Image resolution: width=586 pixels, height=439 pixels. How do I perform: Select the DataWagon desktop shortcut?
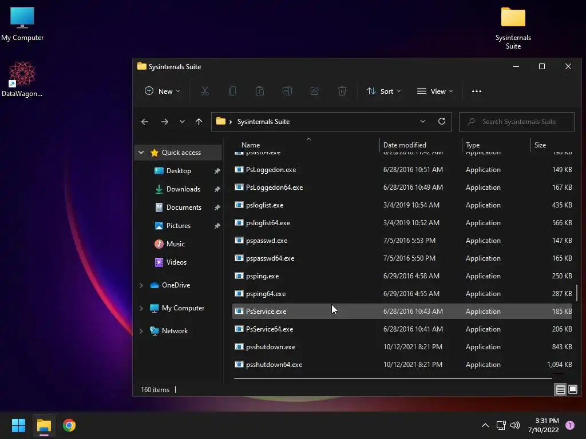(22, 79)
